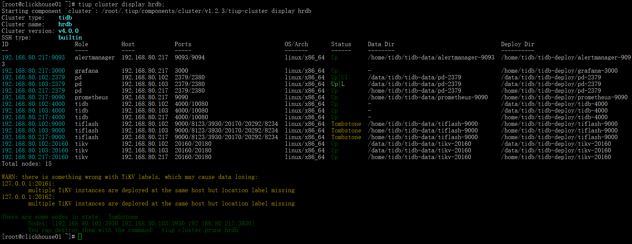Click the 'grafana' role
This screenshot has height=244, width=632.
click(x=87, y=71)
